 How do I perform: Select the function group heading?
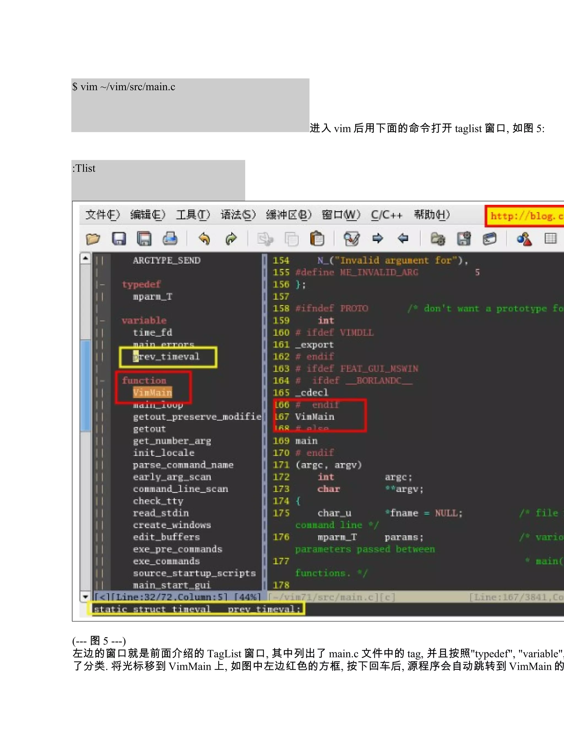point(144,380)
